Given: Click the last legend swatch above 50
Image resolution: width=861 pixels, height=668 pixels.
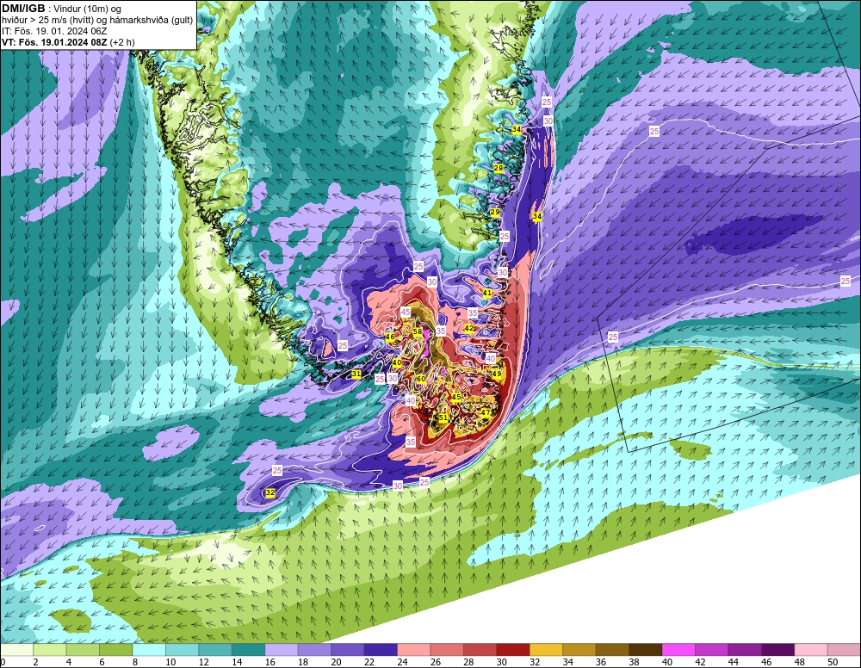Looking at the screenshot, I should (x=844, y=650).
